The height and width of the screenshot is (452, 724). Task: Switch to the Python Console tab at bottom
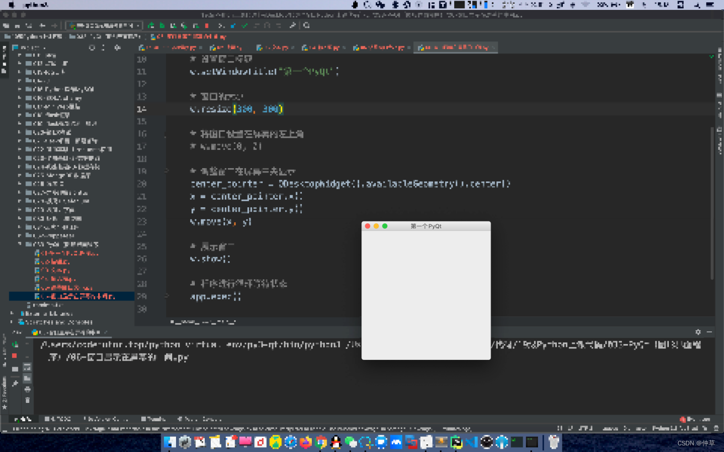[105, 419]
